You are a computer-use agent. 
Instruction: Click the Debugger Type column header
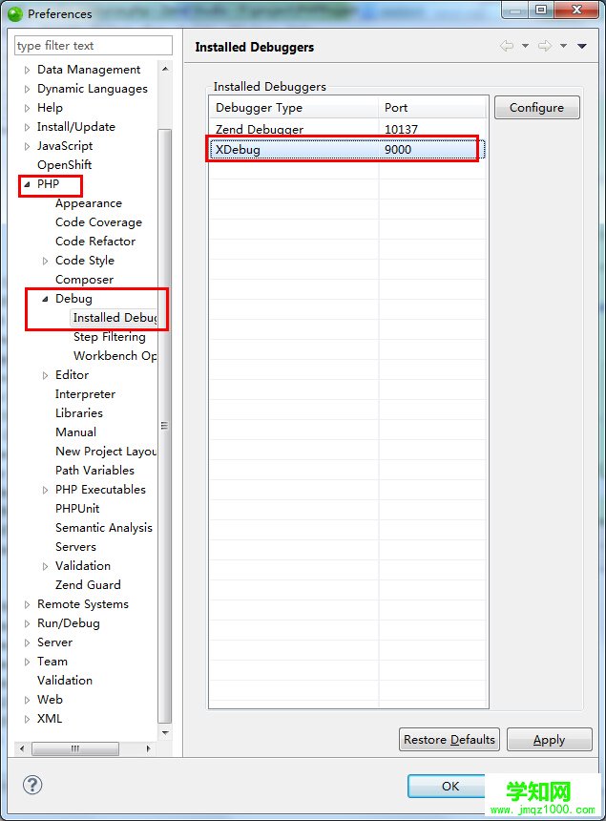294,107
